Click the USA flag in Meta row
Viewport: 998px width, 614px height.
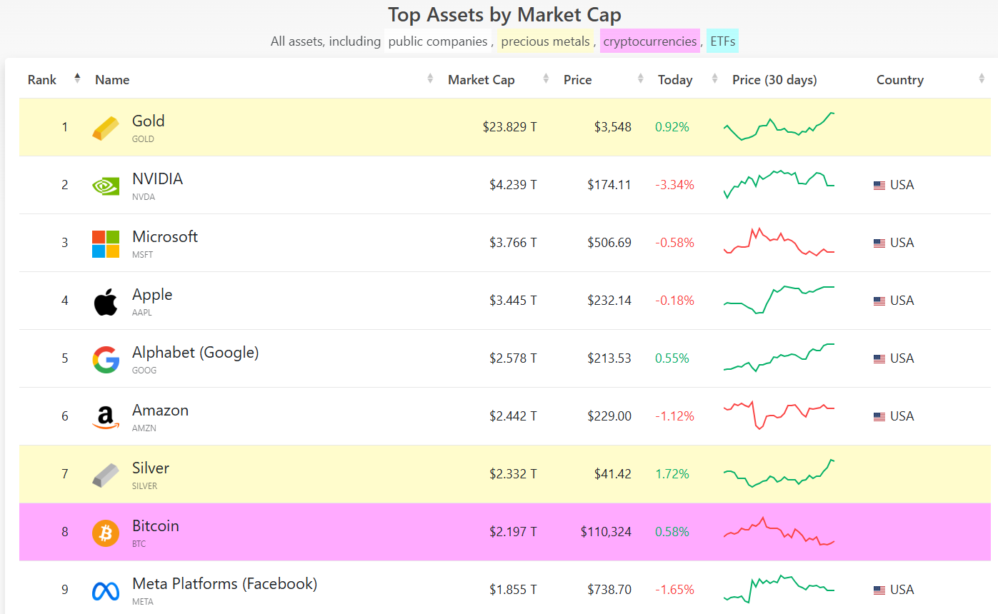(879, 590)
